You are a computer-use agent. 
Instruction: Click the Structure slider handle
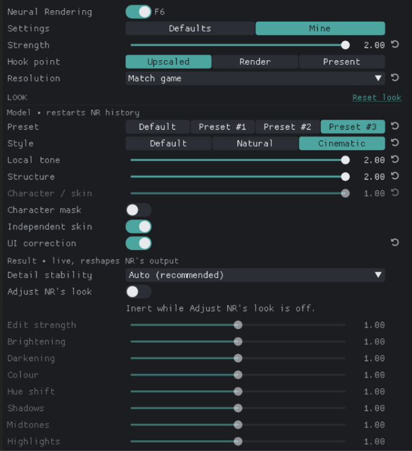pyautogui.click(x=345, y=177)
